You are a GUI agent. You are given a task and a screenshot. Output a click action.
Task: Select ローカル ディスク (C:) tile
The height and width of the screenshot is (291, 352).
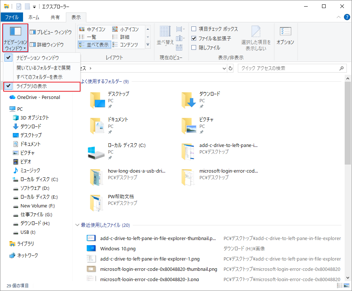[117, 151]
